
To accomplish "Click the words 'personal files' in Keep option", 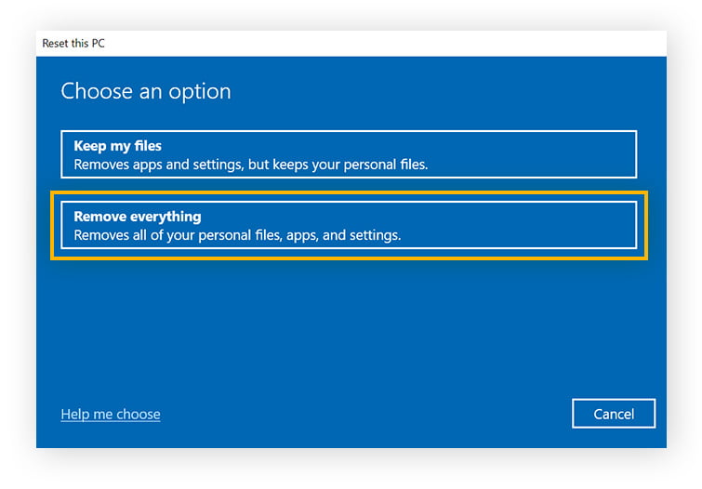I will click(383, 165).
